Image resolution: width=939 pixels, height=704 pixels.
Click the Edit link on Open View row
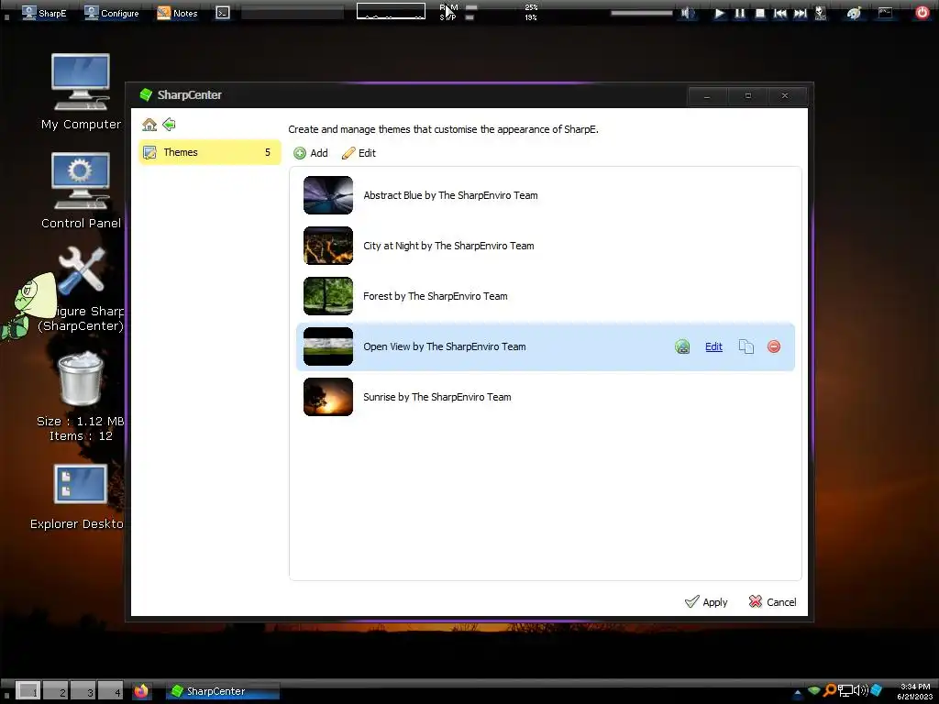coord(713,346)
